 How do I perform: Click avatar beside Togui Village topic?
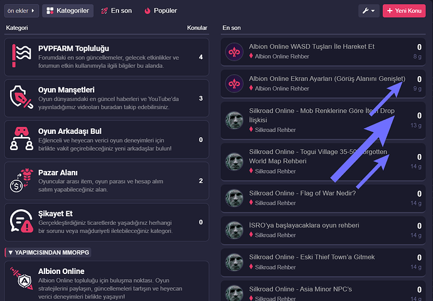coord(234,161)
